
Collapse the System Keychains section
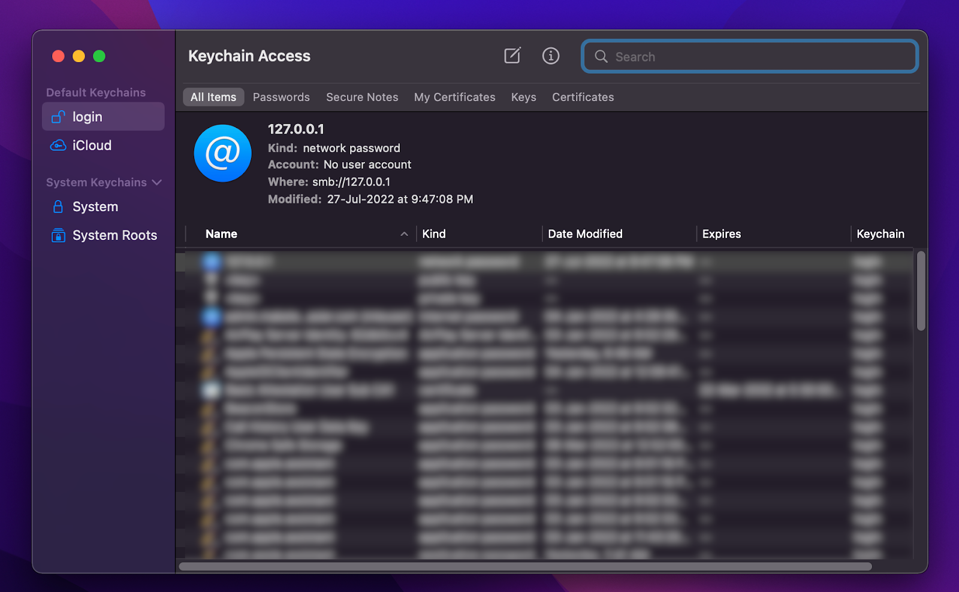click(x=157, y=182)
